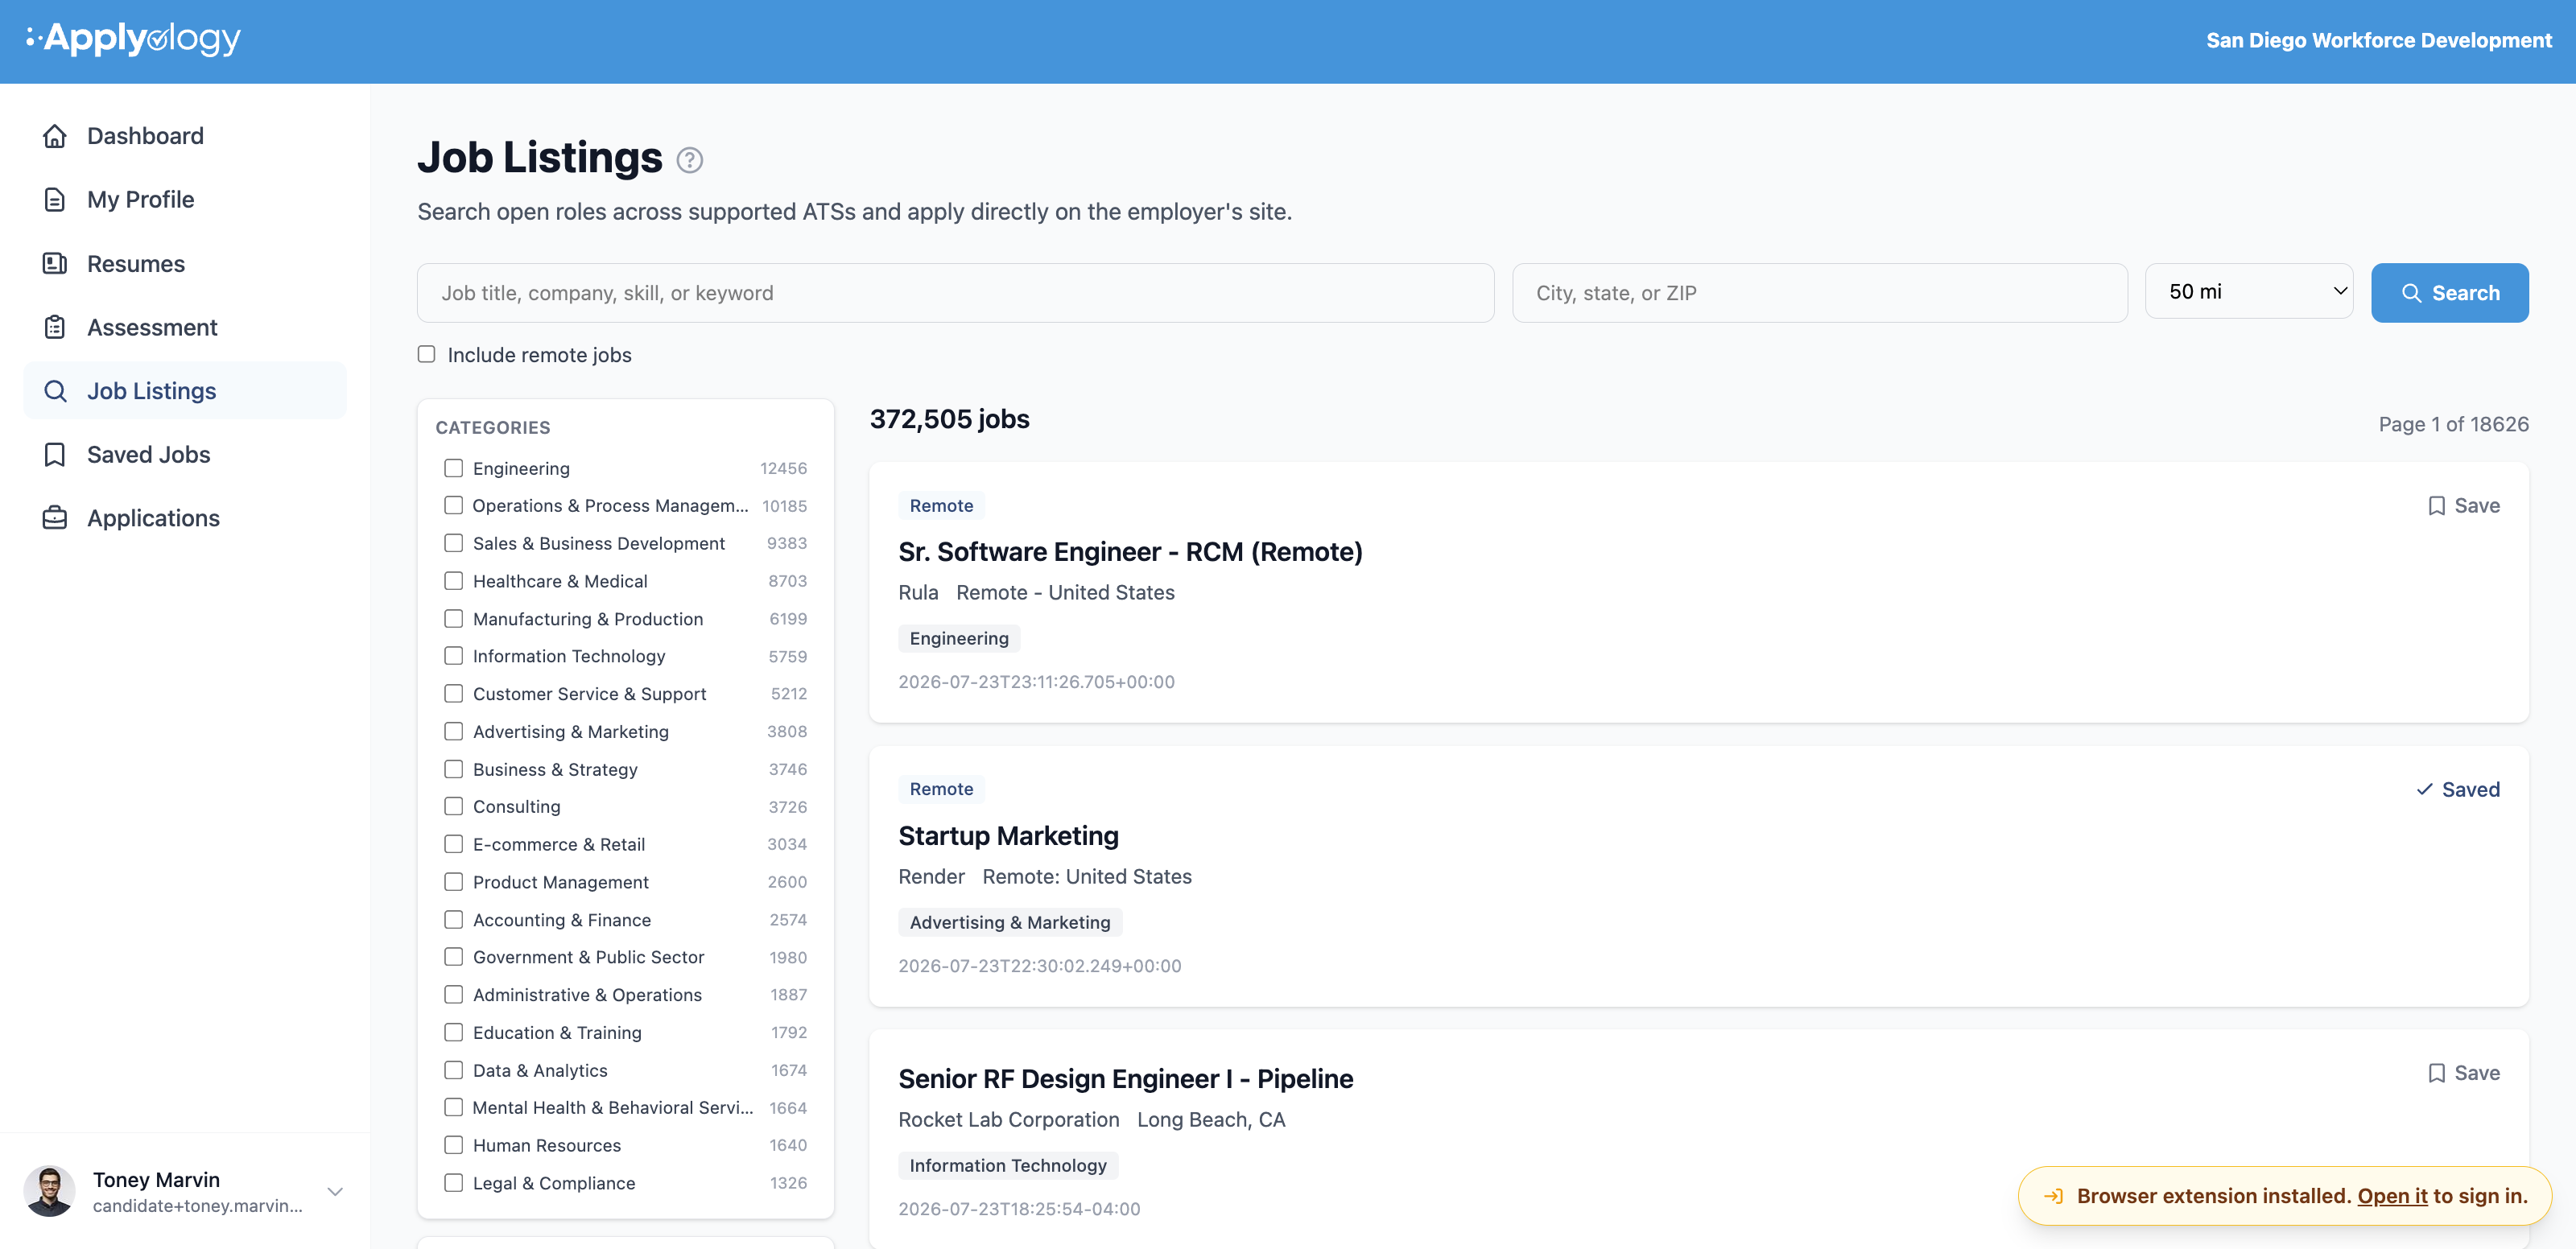Image resolution: width=2576 pixels, height=1249 pixels.
Task: Click the blue Search button
Action: pyautogui.click(x=2450, y=293)
